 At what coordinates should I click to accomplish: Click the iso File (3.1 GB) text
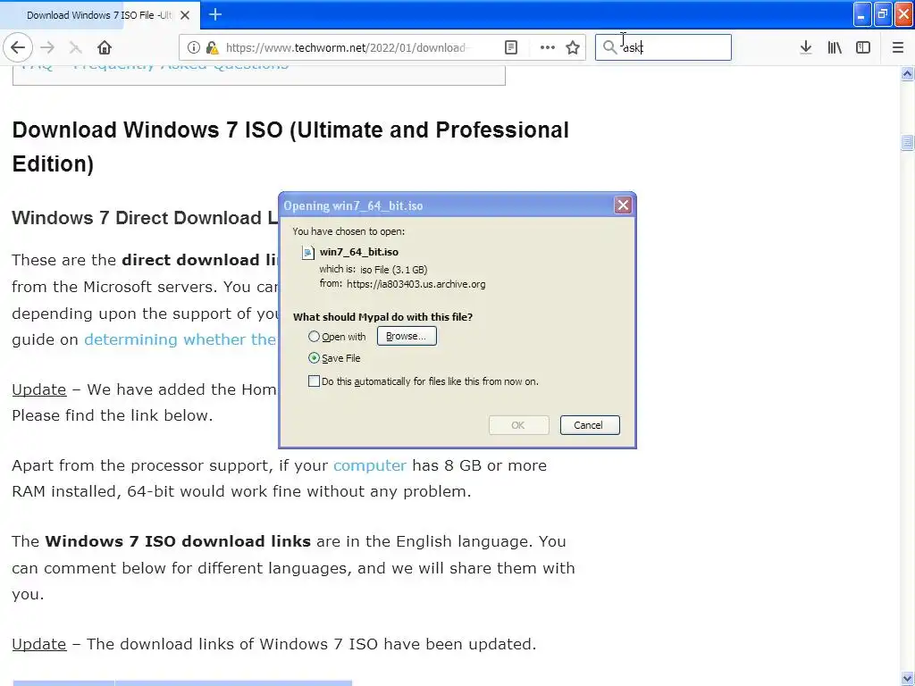tap(394, 270)
